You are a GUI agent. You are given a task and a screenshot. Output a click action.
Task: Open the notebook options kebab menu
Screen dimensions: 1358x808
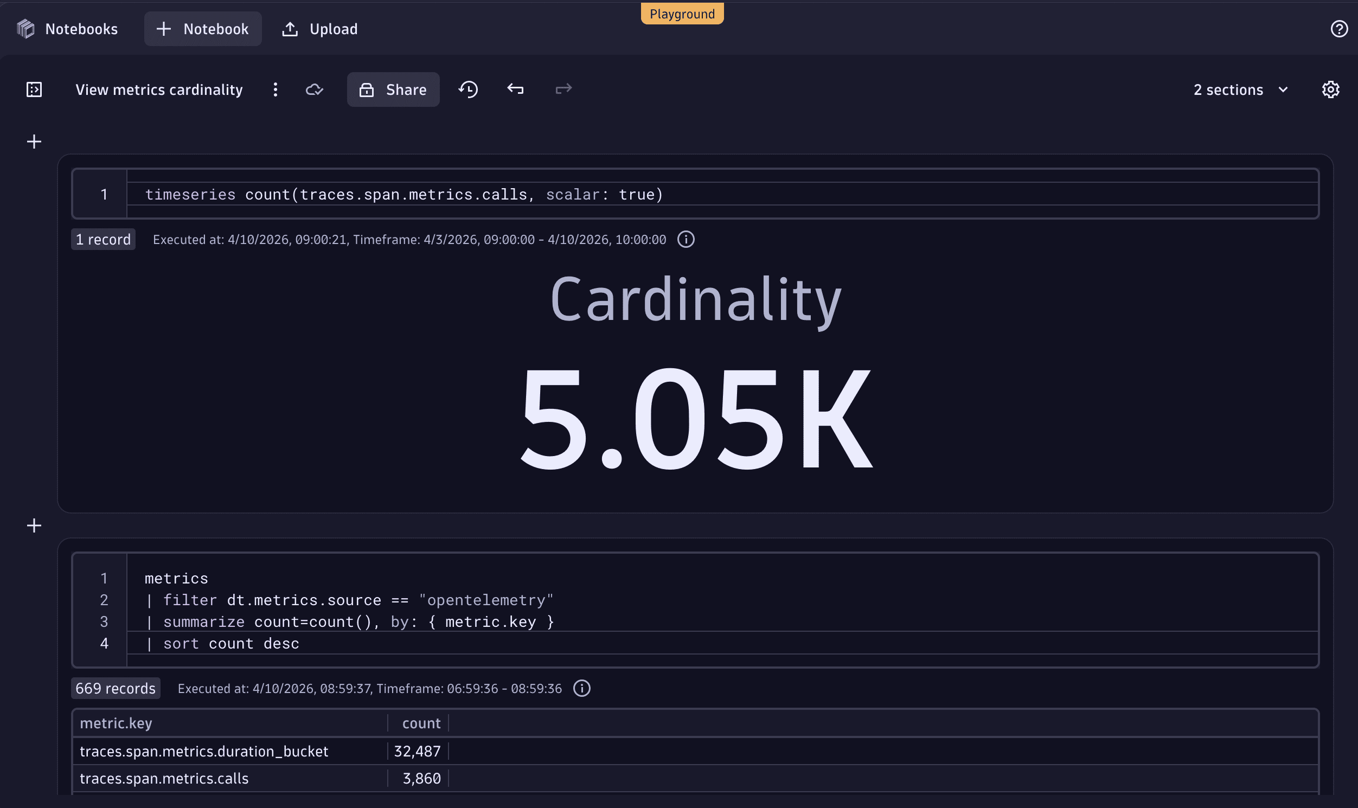tap(276, 89)
